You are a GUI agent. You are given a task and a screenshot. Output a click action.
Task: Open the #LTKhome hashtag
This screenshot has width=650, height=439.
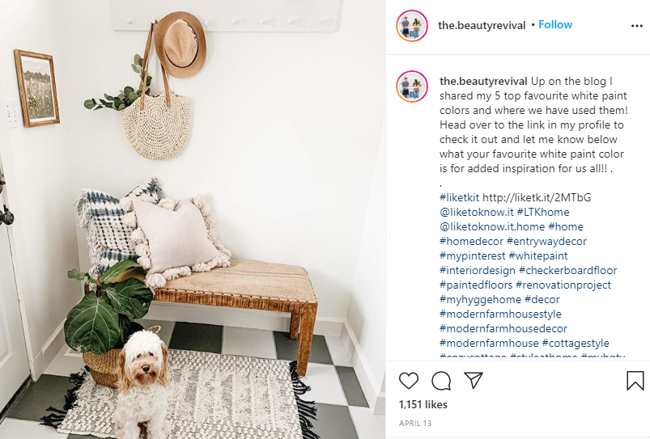click(543, 212)
